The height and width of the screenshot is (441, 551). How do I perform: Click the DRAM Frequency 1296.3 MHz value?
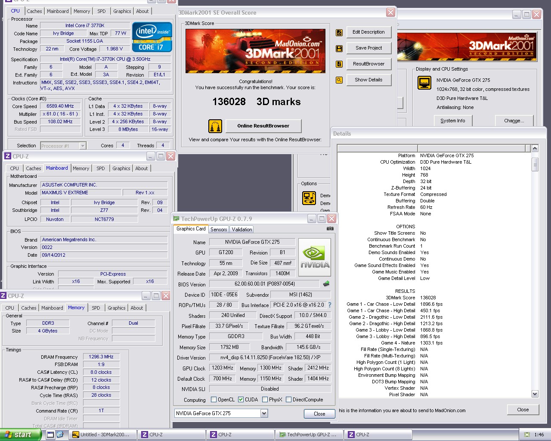(x=101, y=357)
